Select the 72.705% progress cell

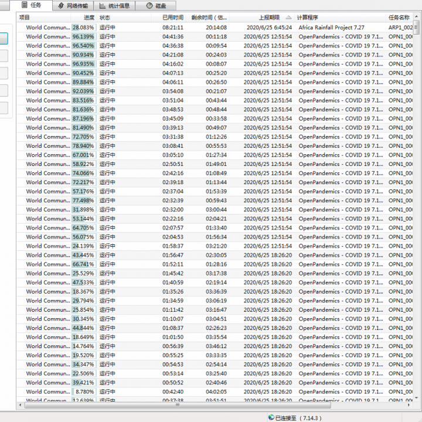84,137
